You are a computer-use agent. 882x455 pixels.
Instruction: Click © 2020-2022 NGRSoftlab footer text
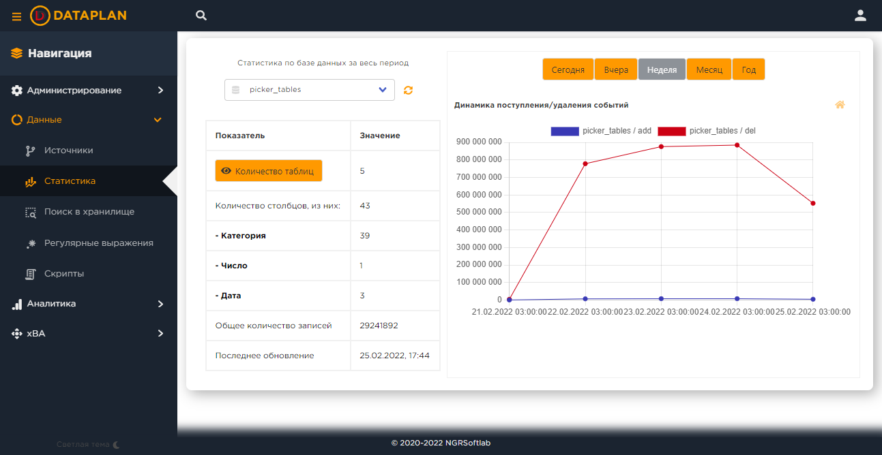(x=441, y=443)
